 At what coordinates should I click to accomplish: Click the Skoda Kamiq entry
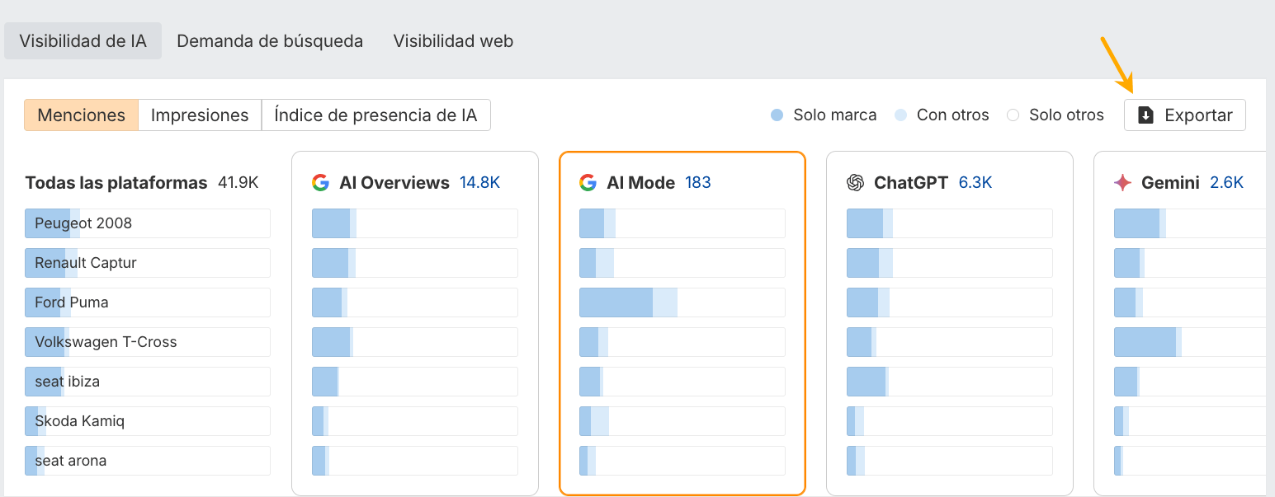(x=147, y=420)
